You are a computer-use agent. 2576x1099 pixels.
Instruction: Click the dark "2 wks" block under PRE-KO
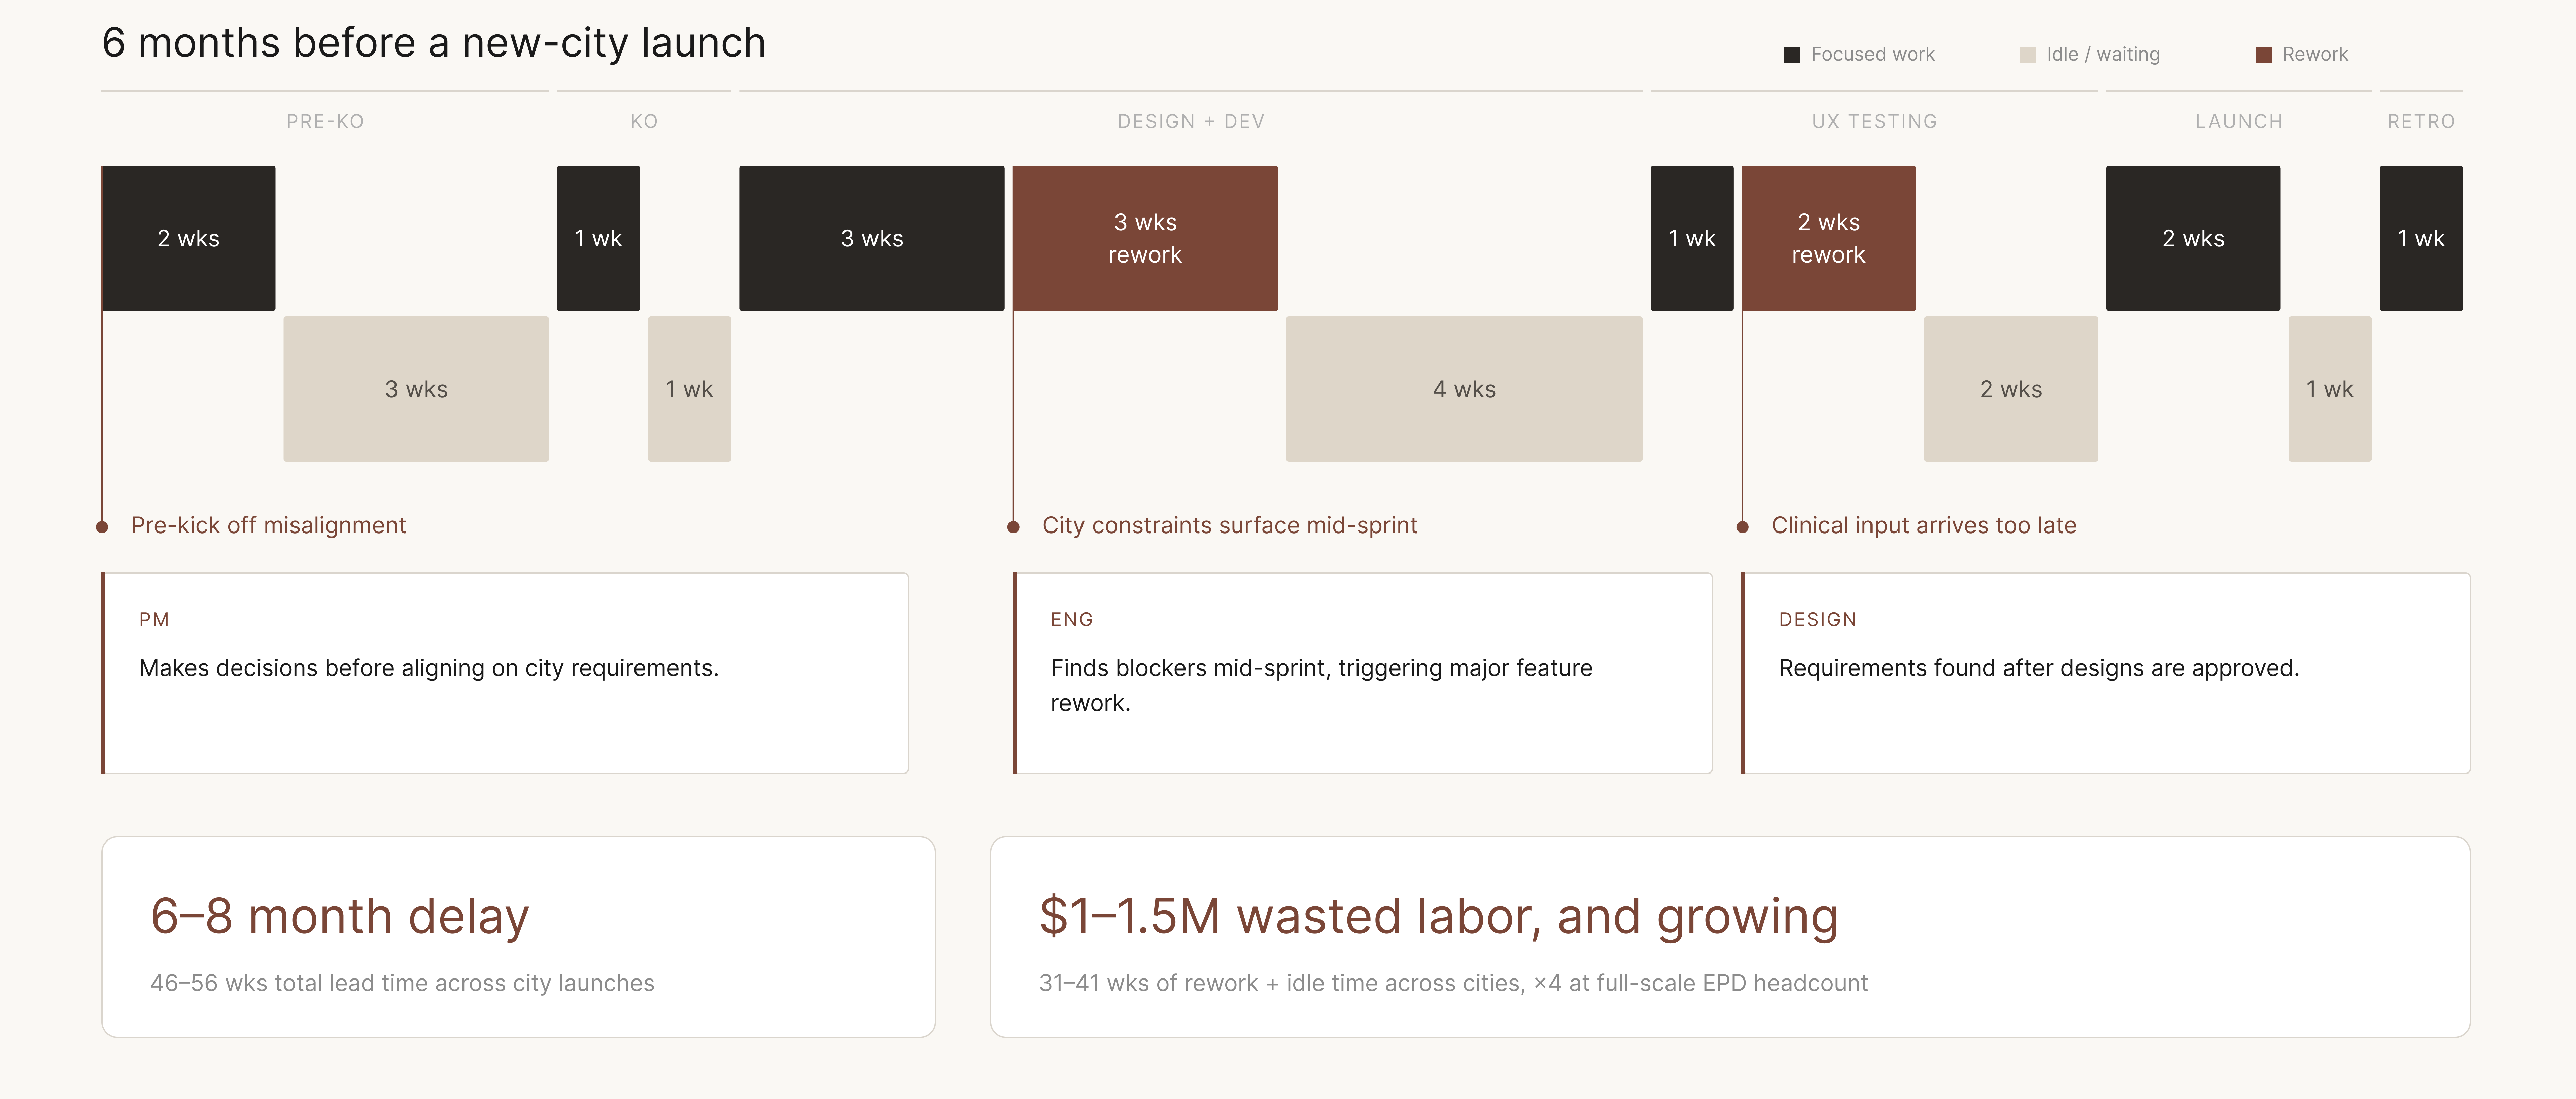pos(188,238)
